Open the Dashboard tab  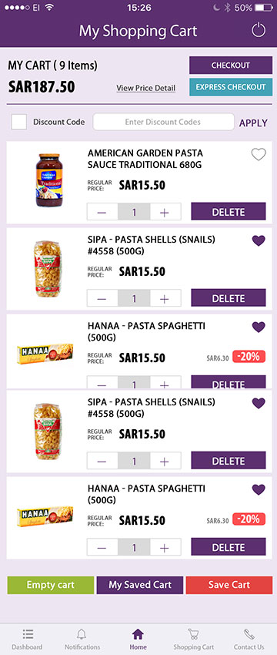coord(27,639)
